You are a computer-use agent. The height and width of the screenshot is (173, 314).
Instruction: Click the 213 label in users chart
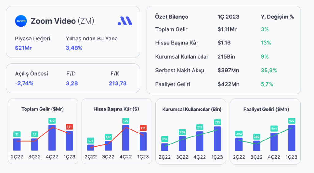[x=200, y=127]
